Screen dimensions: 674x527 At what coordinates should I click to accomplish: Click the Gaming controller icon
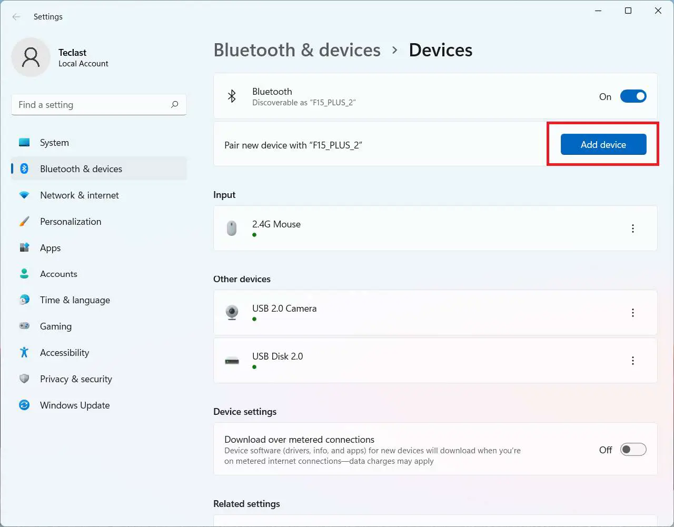pyautogui.click(x=24, y=326)
